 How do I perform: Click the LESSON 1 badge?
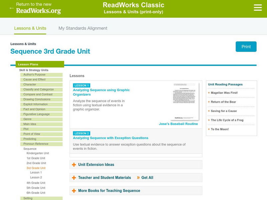pos(81,85)
